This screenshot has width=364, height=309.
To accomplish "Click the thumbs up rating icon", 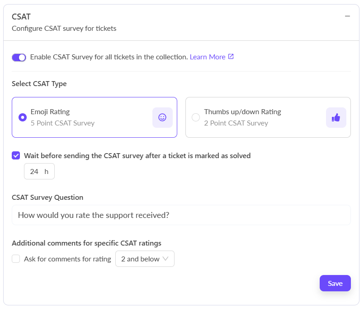I will 336,117.
